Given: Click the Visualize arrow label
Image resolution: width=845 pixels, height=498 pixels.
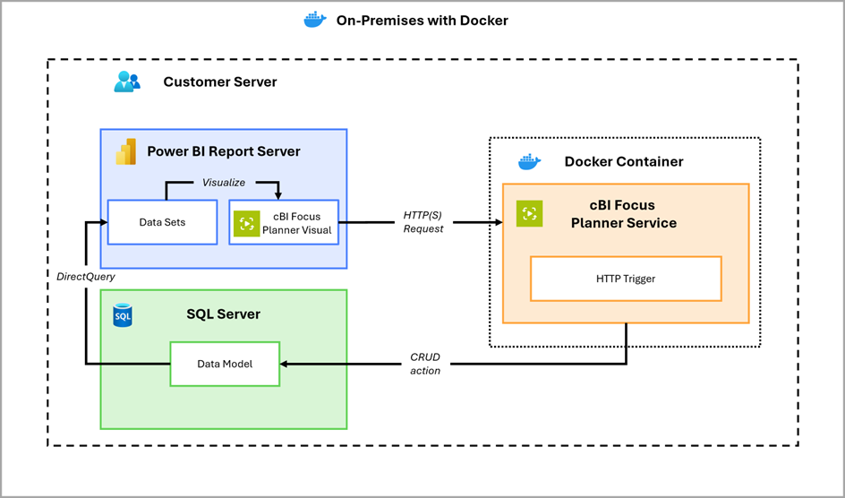Looking at the screenshot, I should click(224, 183).
